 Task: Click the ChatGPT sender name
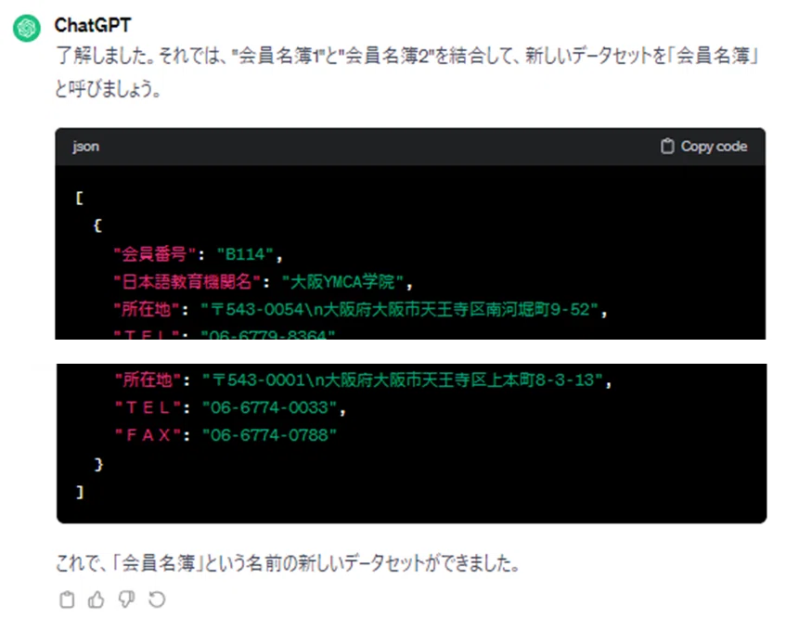[93, 25]
